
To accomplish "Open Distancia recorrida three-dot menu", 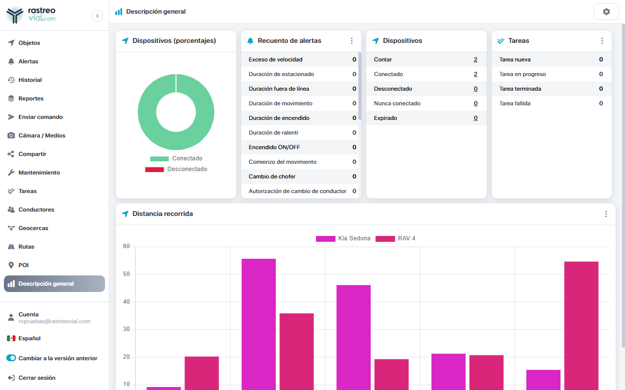I will (606, 214).
